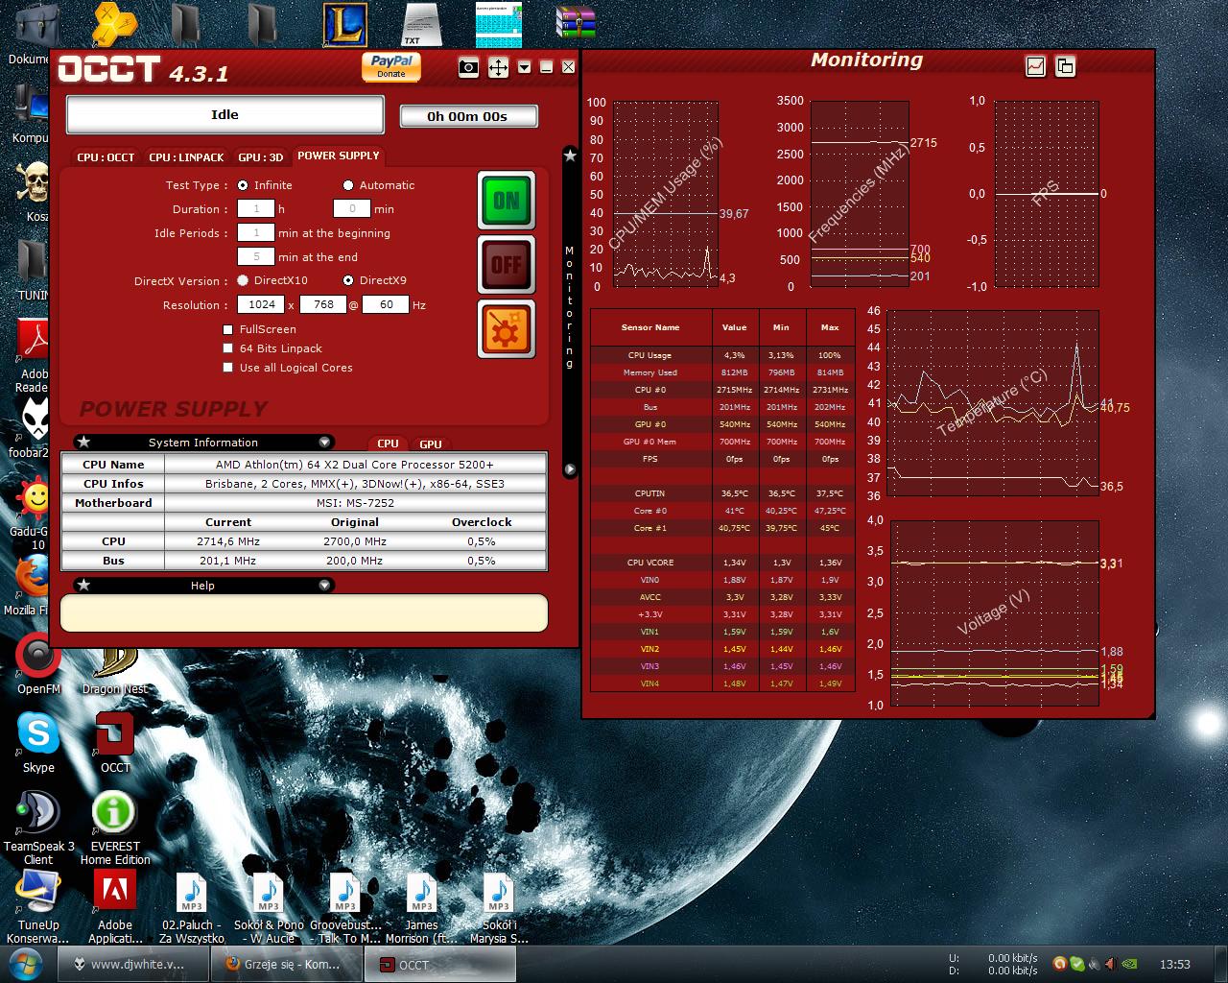
Task: Click the overlapping-windows icon in the Monitoring window
Action: [x=1065, y=66]
